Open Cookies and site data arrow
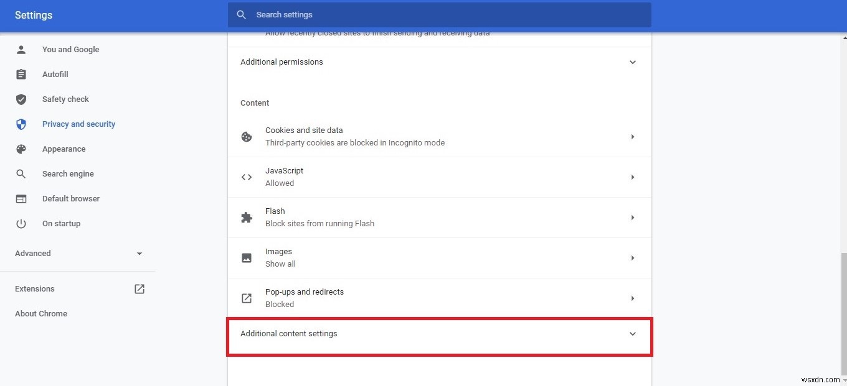Image resolution: width=847 pixels, height=386 pixels. coord(633,137)
